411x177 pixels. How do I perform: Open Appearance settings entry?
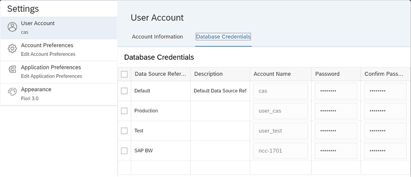tap(59, 94)
